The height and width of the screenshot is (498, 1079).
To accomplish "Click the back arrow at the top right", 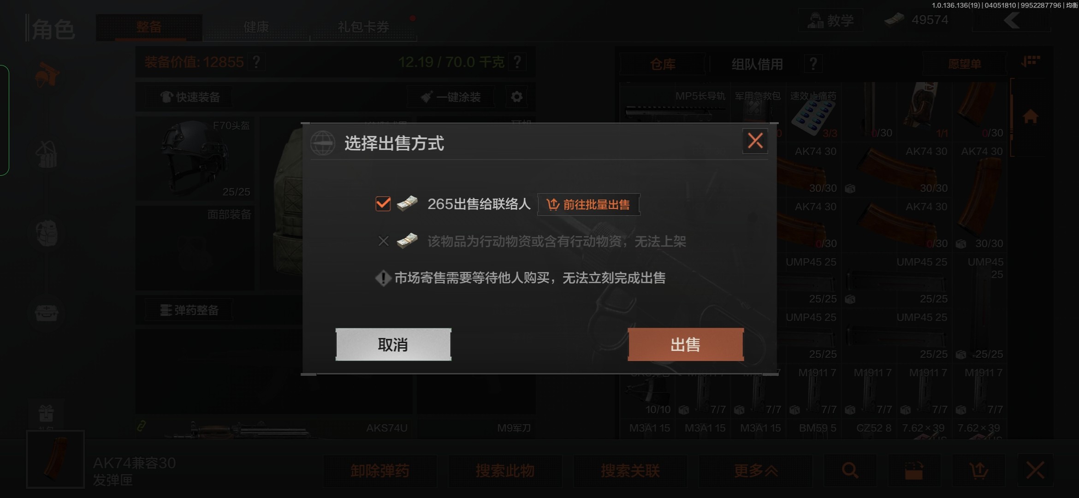I will coord(1012,21).
